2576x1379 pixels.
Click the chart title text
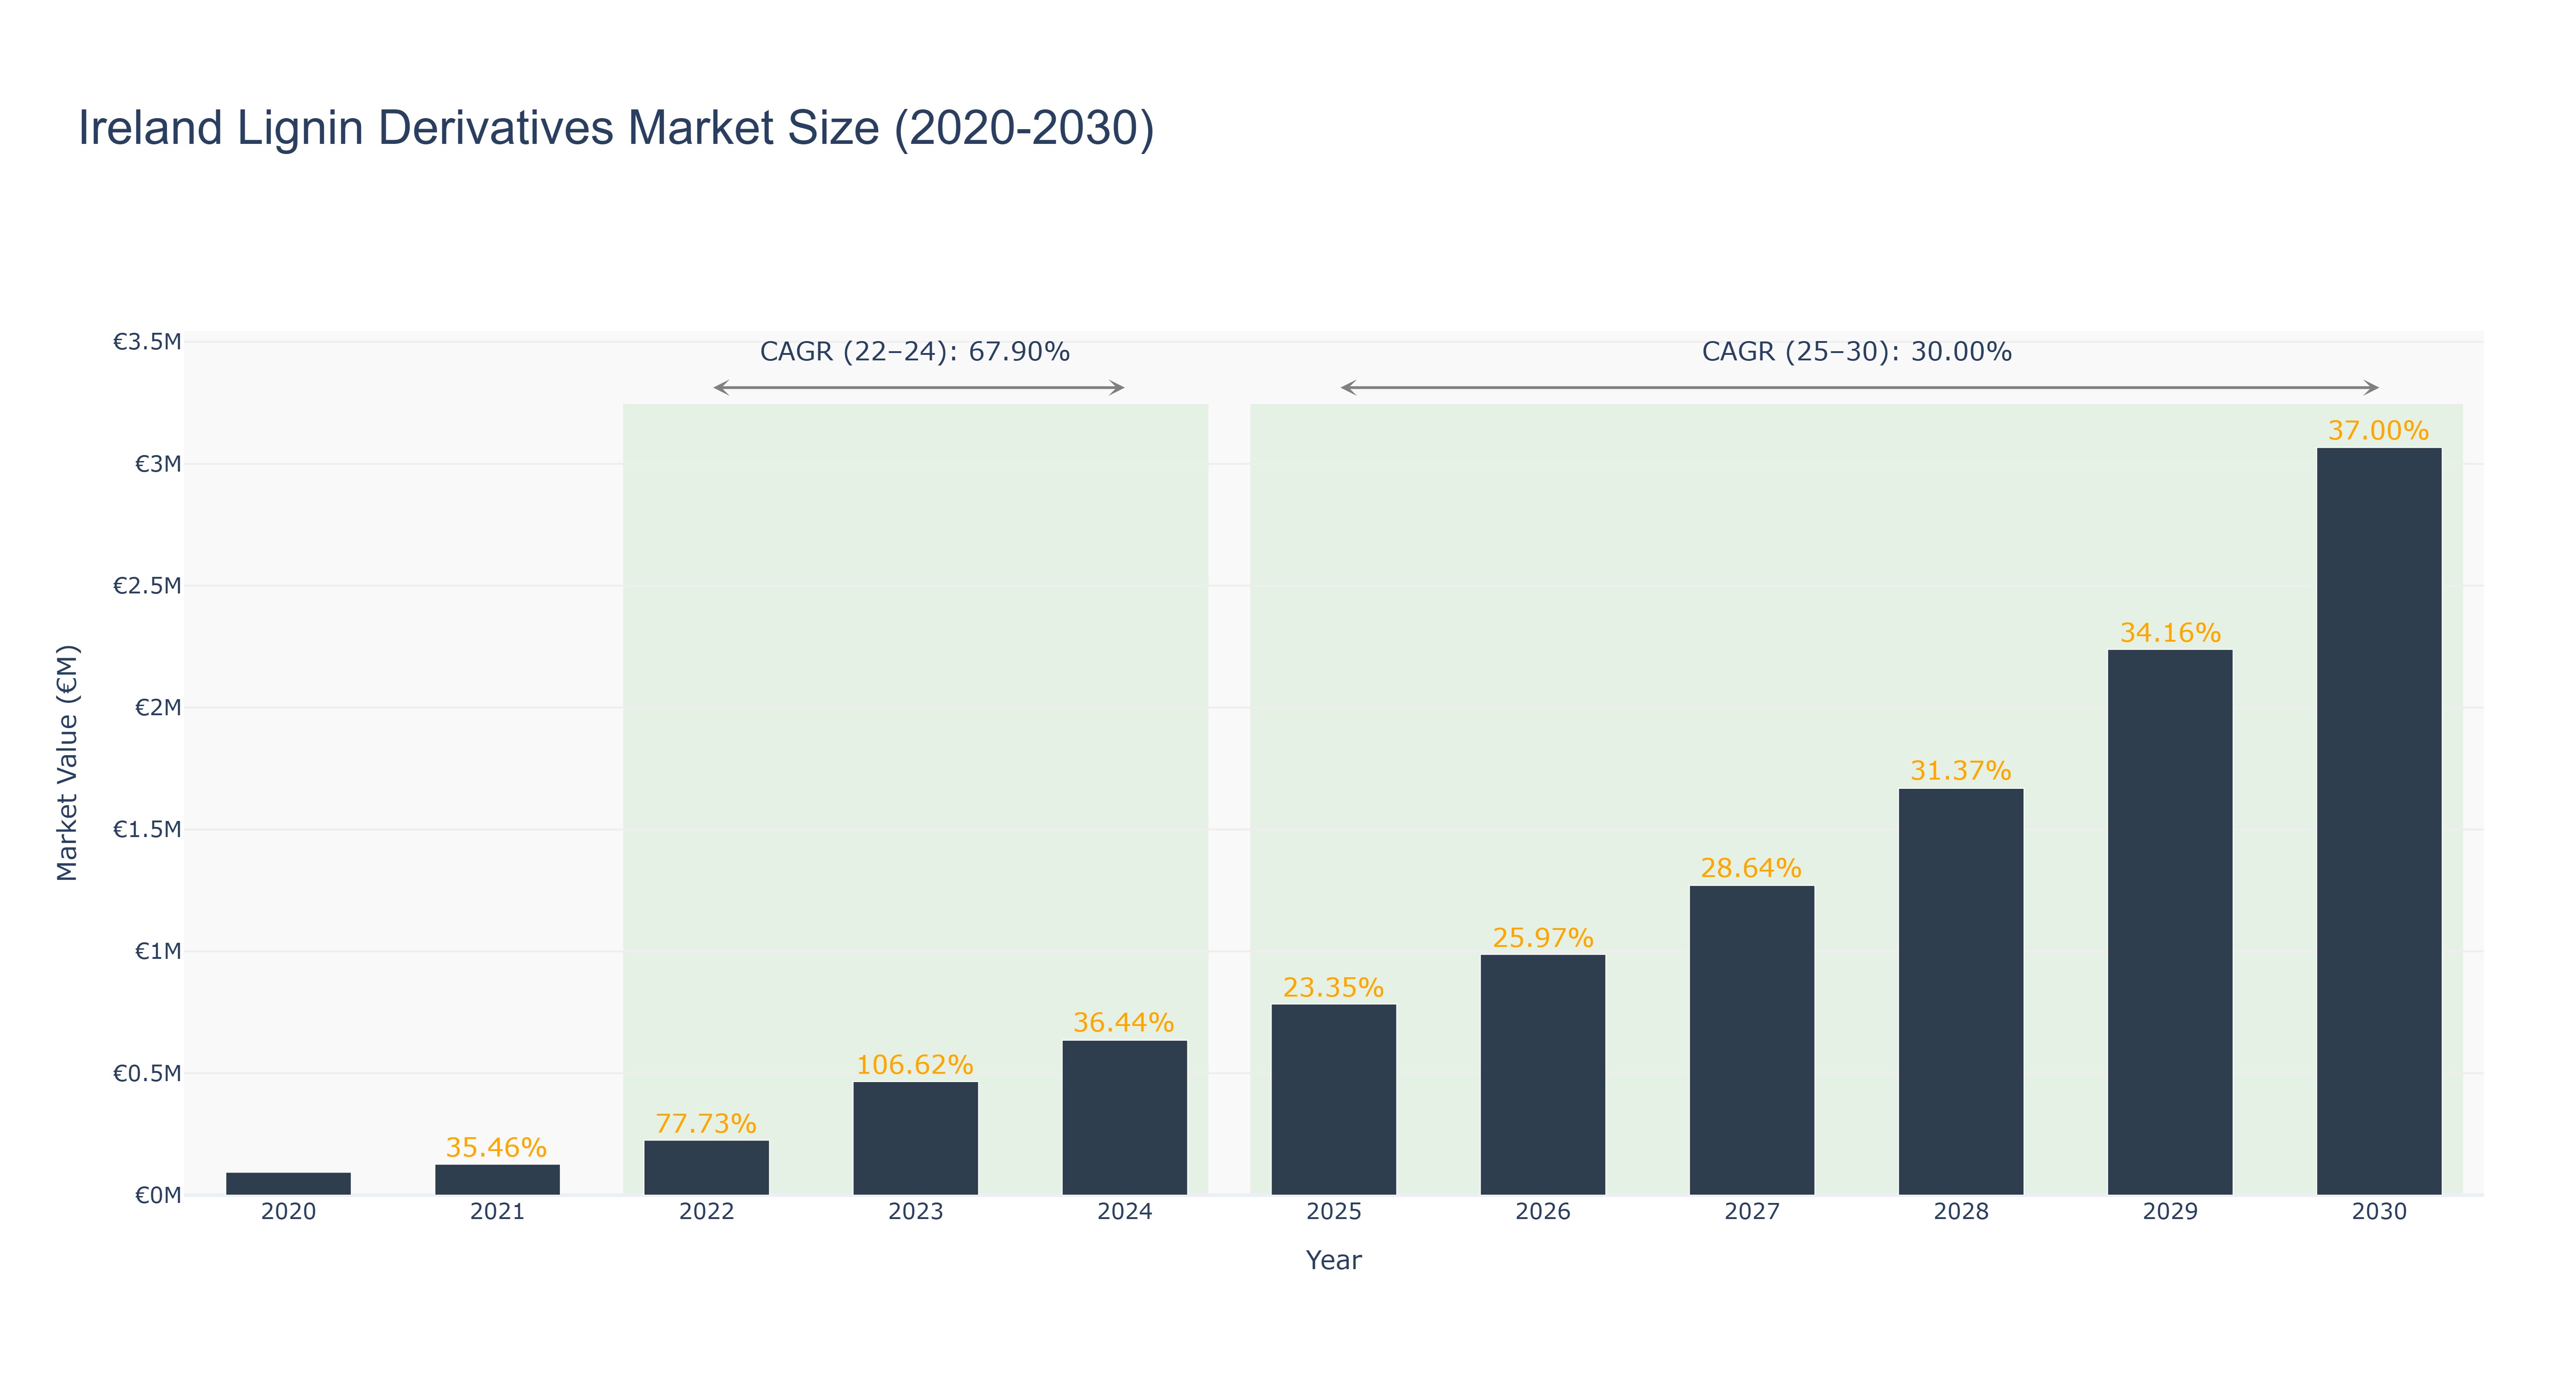pos(616,128)
